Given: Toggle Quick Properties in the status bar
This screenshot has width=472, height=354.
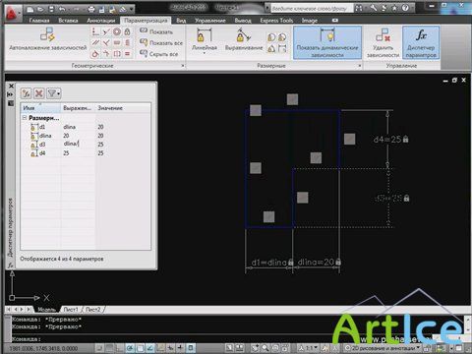Looking at the screenshot, I should 191,348.
